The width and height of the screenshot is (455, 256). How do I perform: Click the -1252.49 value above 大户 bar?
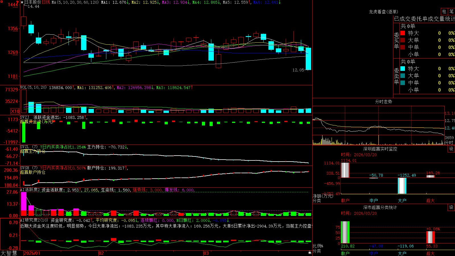click(x=407, y=175)
